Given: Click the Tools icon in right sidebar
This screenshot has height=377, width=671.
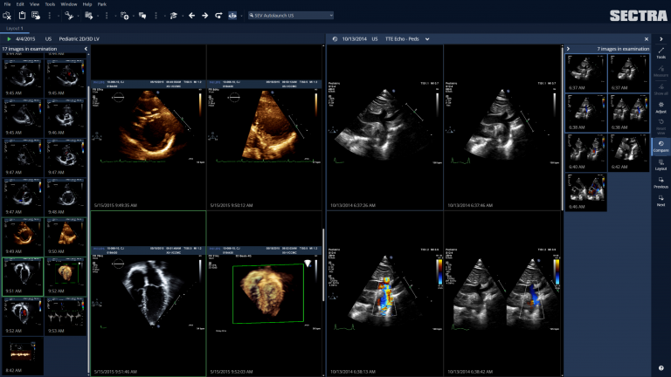Looking at the screenshot, I should [x=661, y=52].
